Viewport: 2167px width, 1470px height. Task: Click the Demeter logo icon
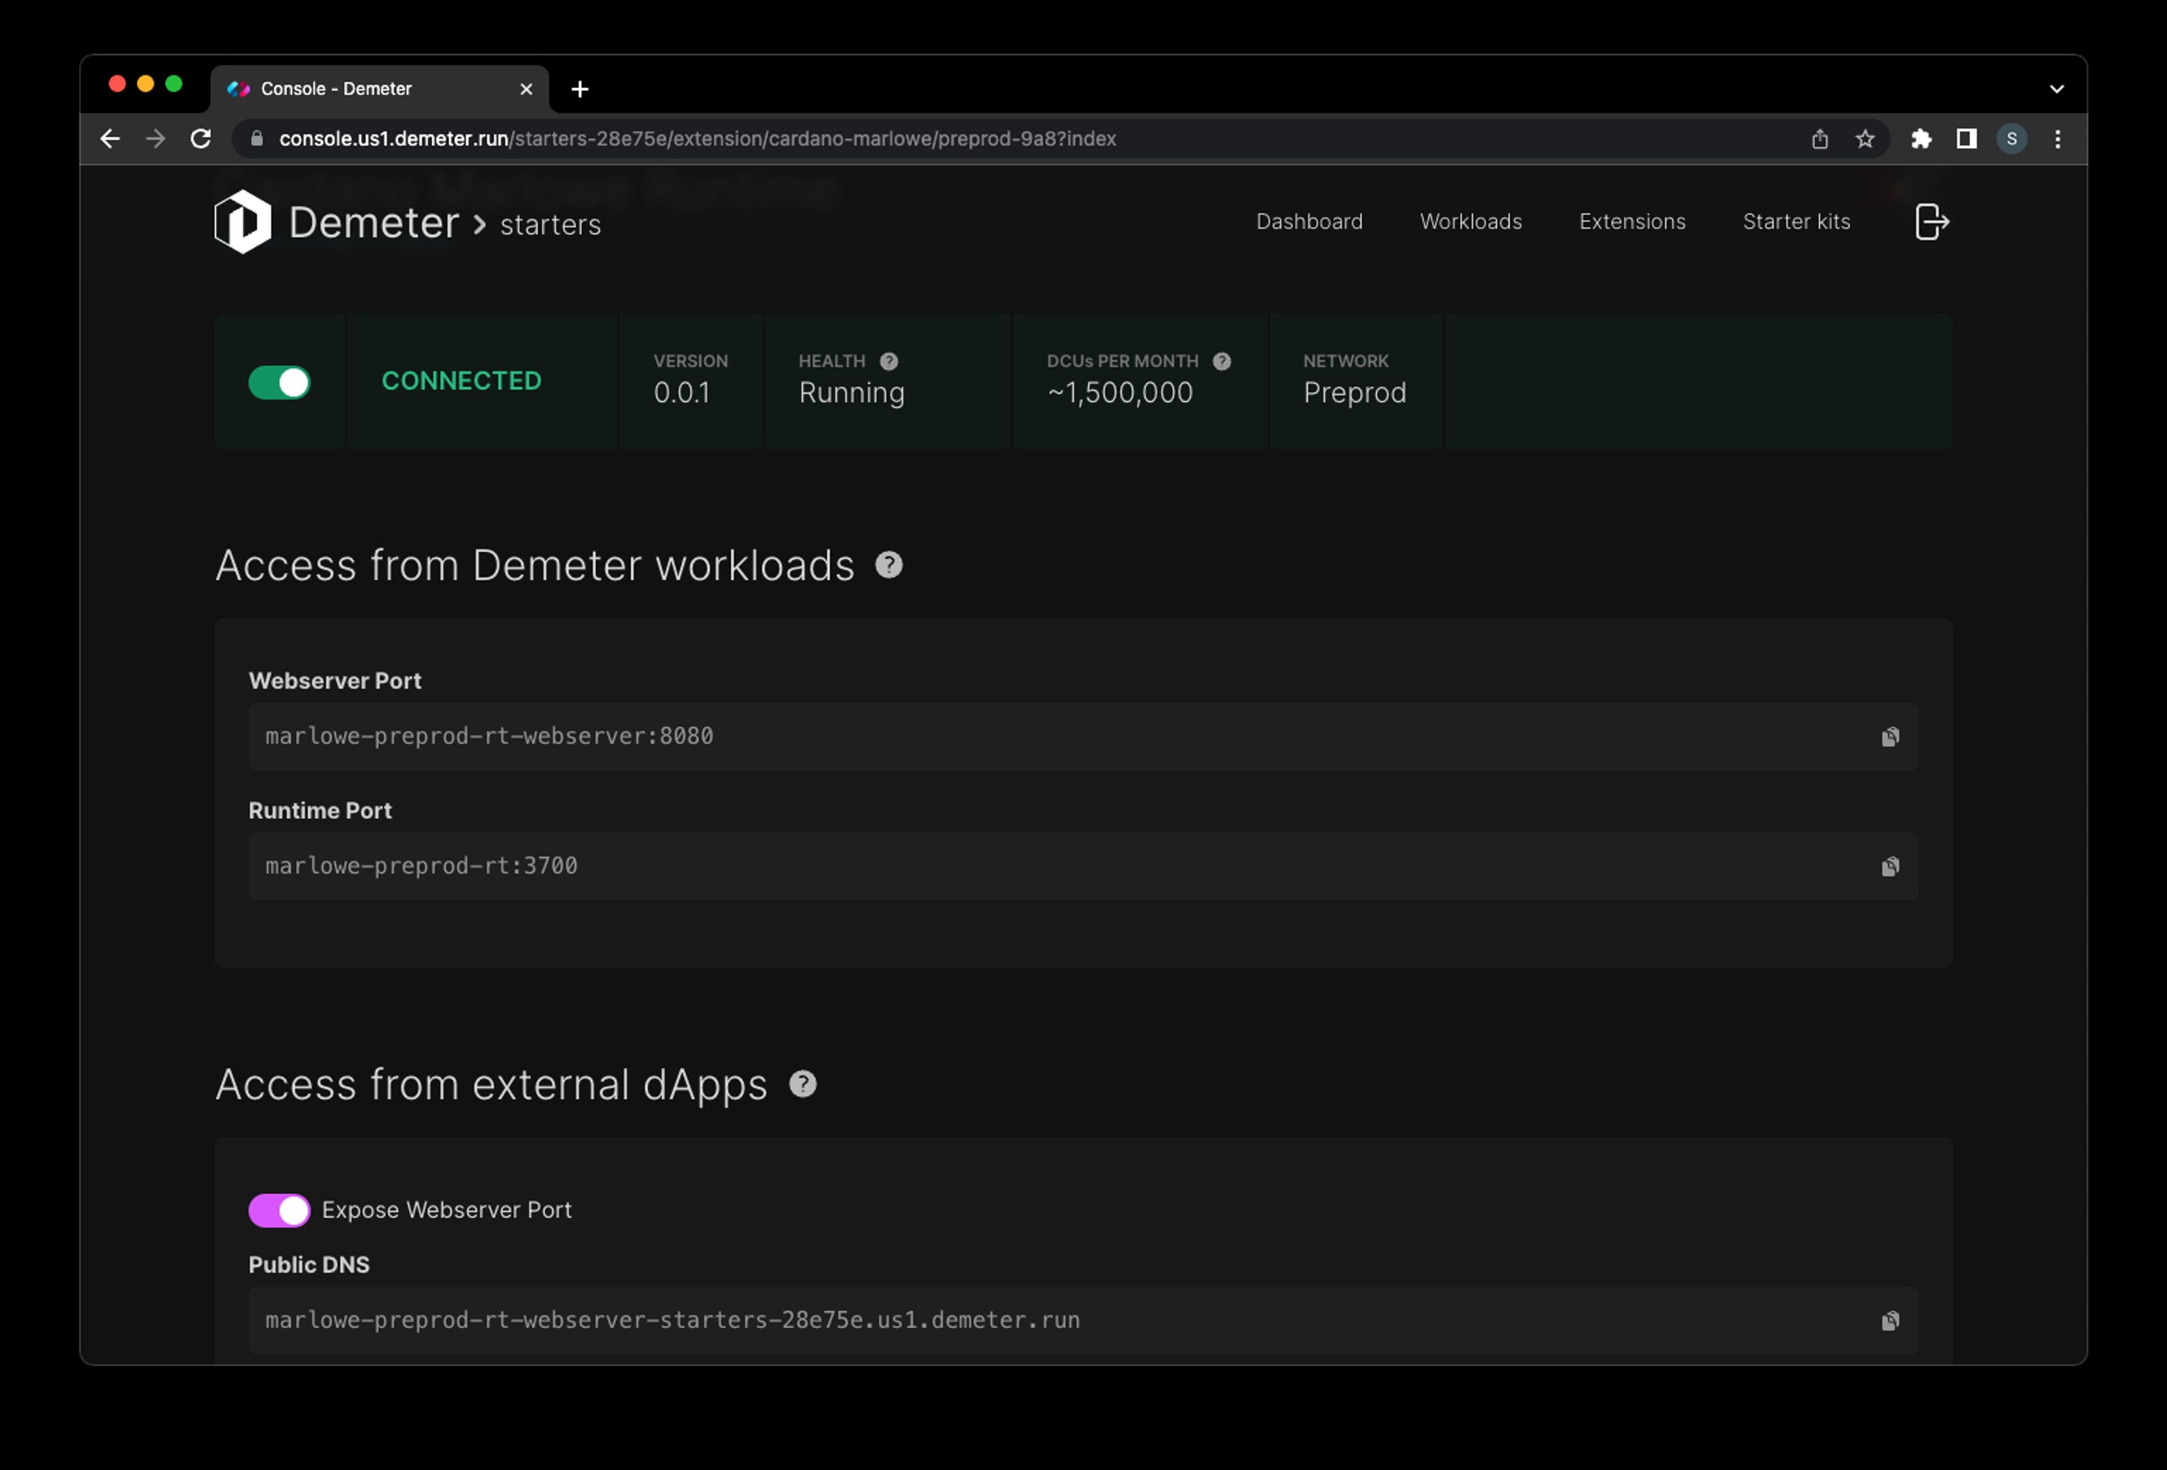pyautogui.click(x=243, y=222)
